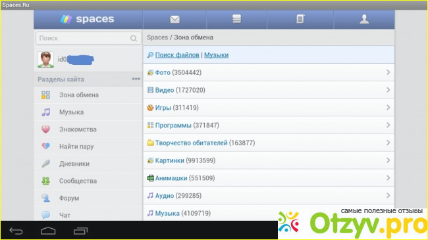Click the Знакомства heart icon
Viewport: 428px width, 240px height.
point(45,130)
